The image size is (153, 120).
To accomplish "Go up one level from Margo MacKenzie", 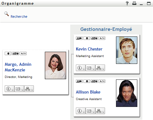I will pyautogui.click(x=8, y=54).
